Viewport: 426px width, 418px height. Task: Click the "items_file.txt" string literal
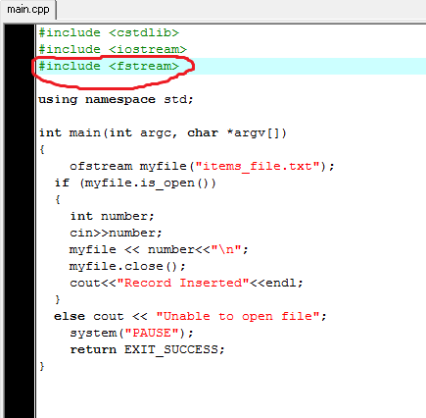(258, 167)
